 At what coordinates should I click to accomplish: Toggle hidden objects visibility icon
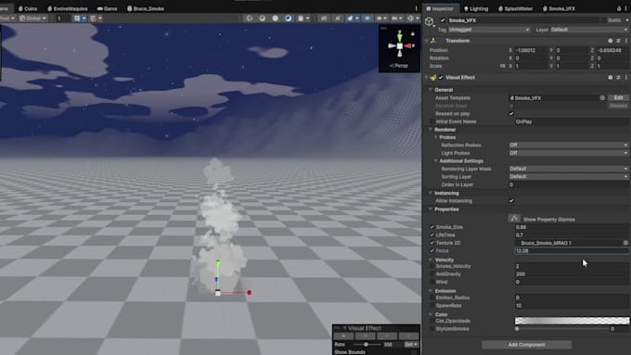[324, 19]
